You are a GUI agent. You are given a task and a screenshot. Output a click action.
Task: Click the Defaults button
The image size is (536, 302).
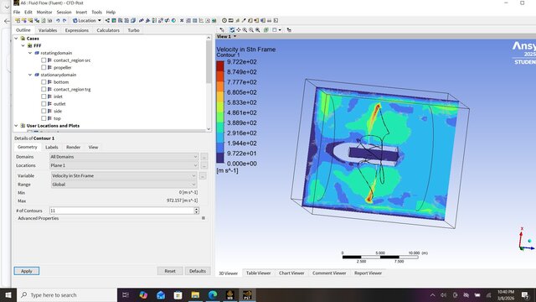click(x=198, y=271)
